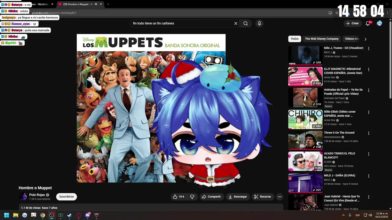Select the Todos filter chip

(295, 39)
